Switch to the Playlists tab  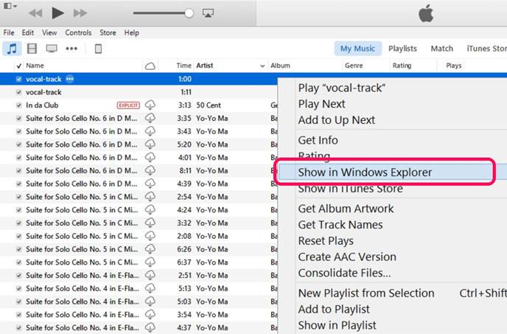[x=402, y=49]
